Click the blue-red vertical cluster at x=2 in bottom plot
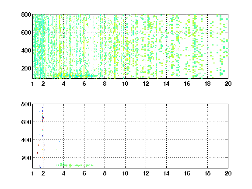 click(x=43, y=133)
